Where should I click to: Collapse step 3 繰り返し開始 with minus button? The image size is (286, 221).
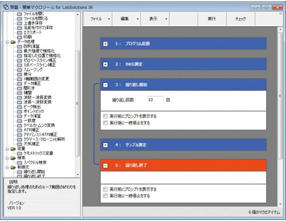105,85
